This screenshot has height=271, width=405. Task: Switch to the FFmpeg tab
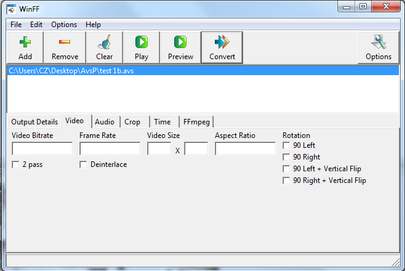pos(196,122)
